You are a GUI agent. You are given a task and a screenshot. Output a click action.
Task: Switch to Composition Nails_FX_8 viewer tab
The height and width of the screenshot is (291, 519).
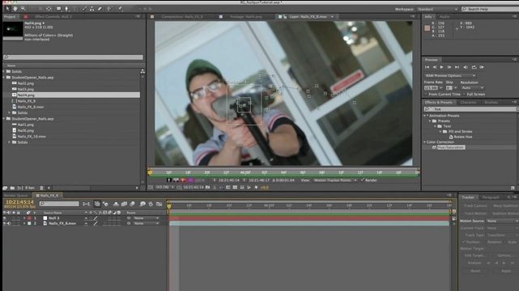182,16
